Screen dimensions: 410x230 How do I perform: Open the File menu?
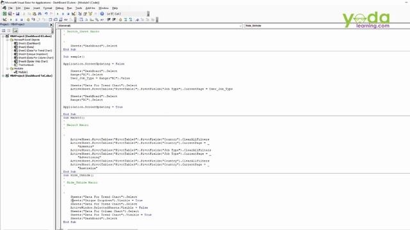10,8
